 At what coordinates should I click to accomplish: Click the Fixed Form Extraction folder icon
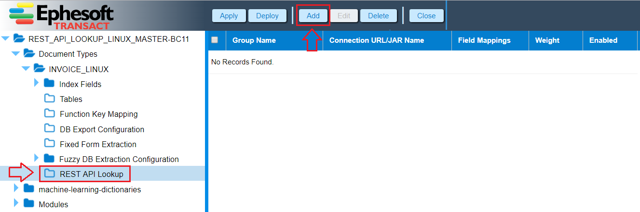[49, 144]
